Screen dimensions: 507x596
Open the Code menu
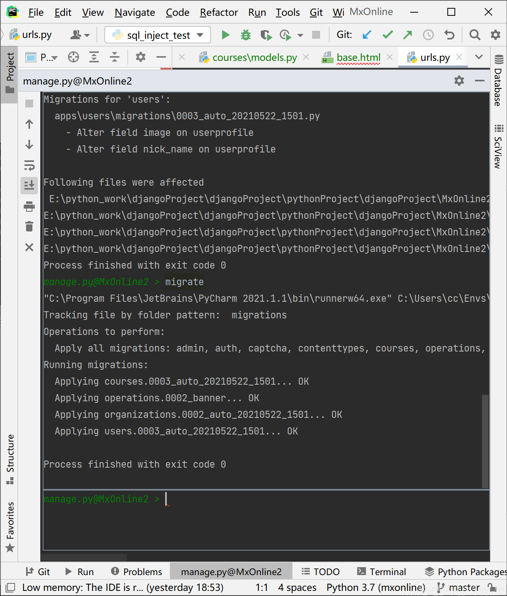pos(177,12)
